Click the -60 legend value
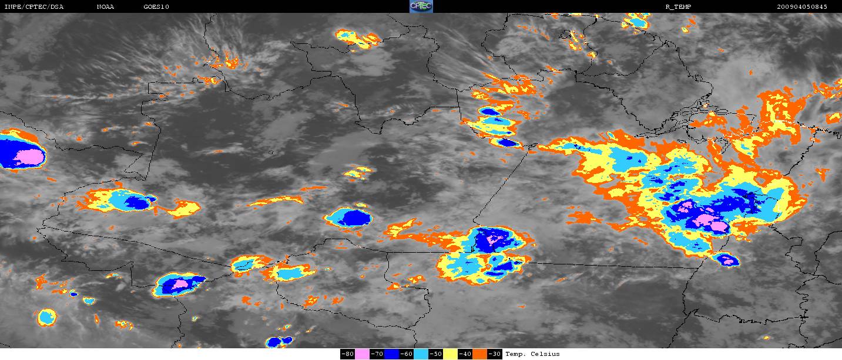Image resolution: width=842 pixels, height=360 pixels. (x=406, y=354)
